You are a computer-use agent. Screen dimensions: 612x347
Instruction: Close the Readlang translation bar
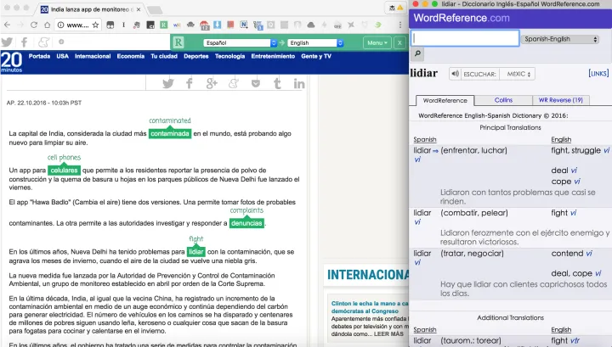pyautogui.click(x=399, y=42)
